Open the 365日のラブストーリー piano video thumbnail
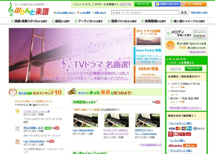Image resolution: width=215 pixels, height=154 pixels. pos(147,120)
